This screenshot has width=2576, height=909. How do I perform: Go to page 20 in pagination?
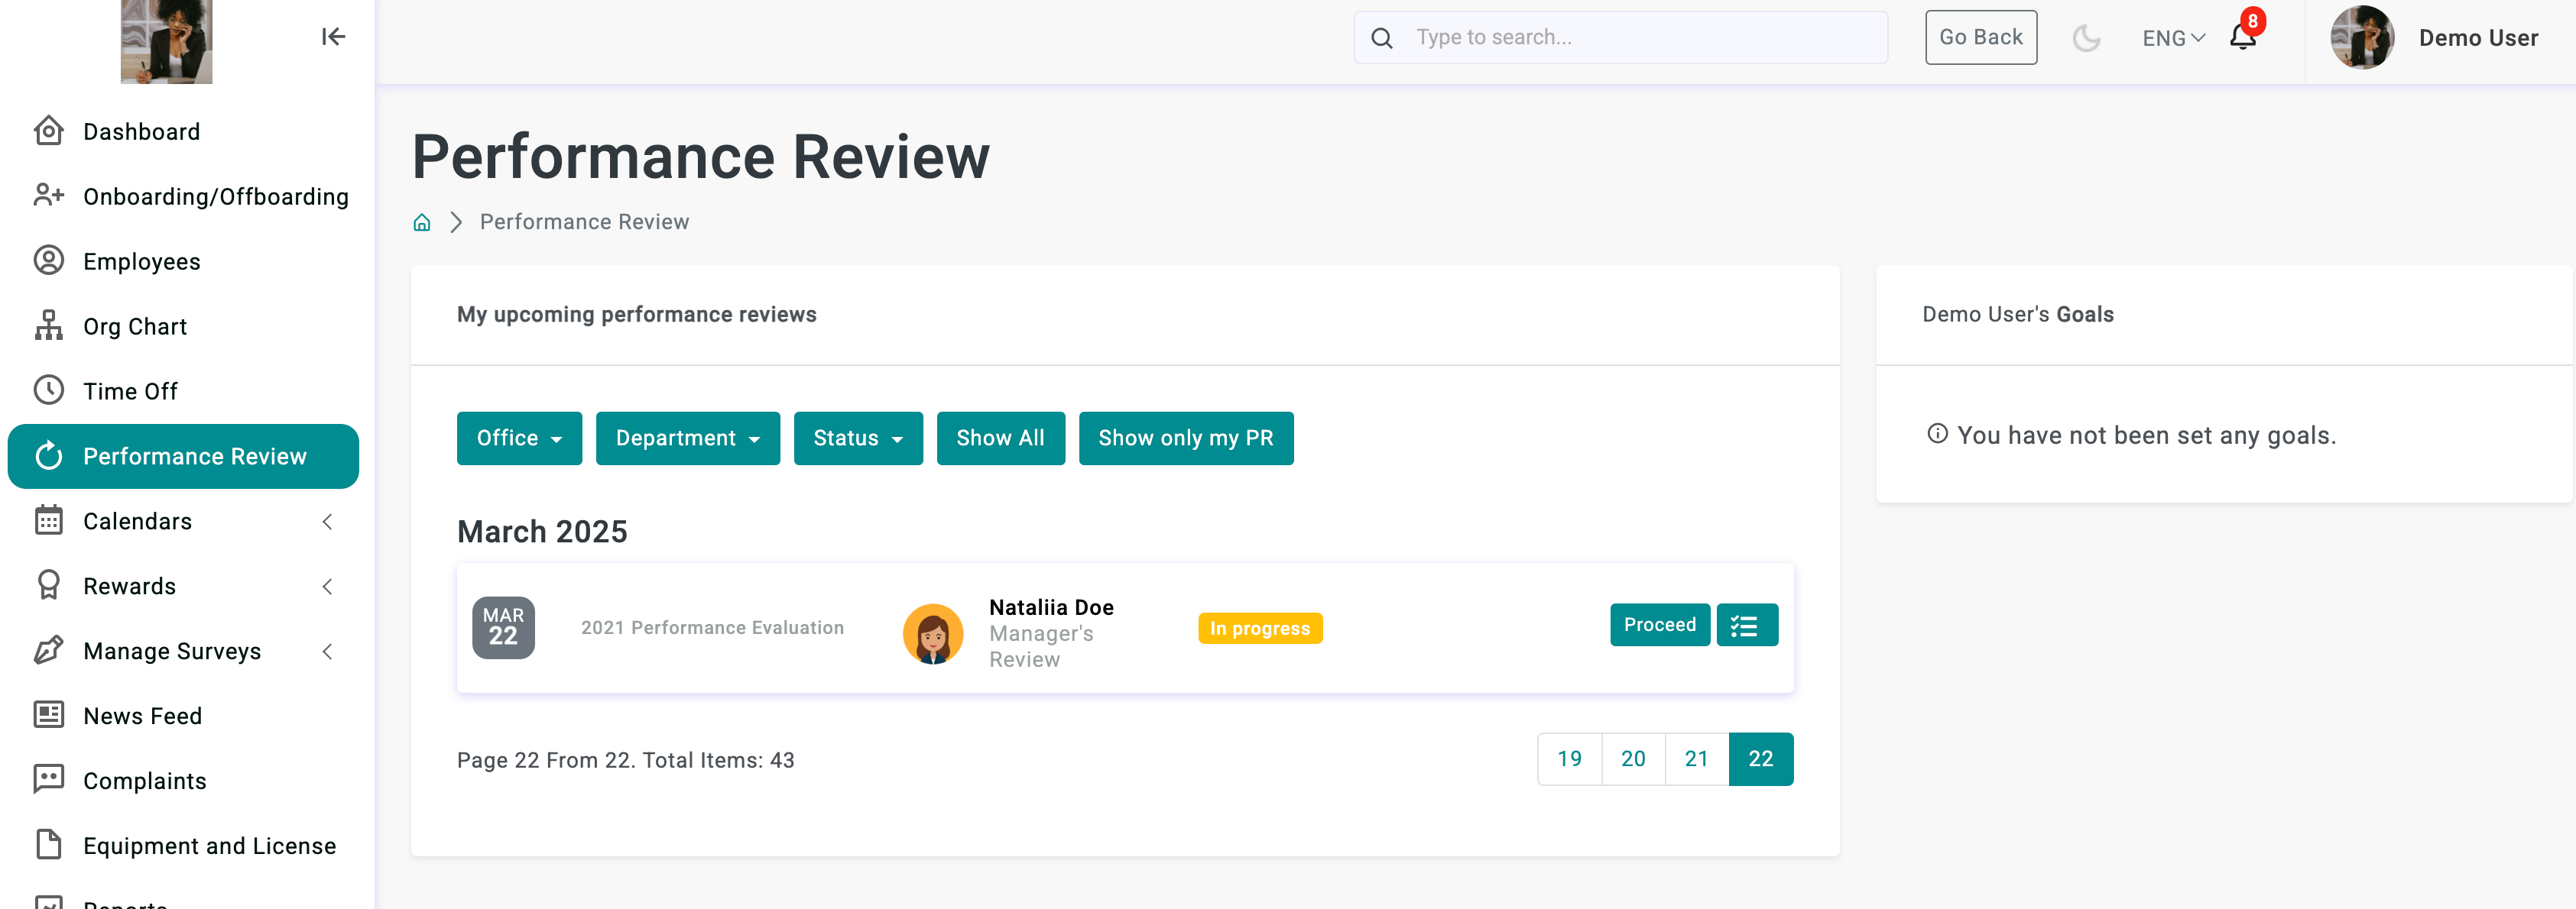point(1633,759)
